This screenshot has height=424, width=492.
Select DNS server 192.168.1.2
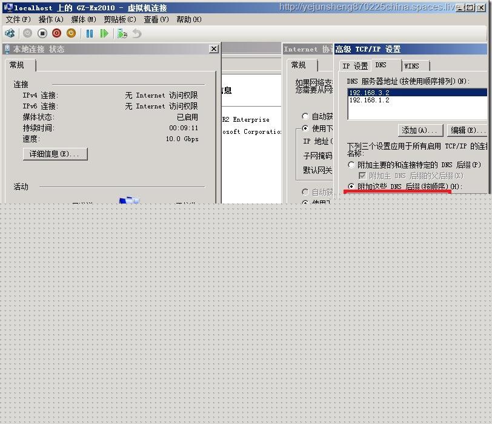coord(417,100)
